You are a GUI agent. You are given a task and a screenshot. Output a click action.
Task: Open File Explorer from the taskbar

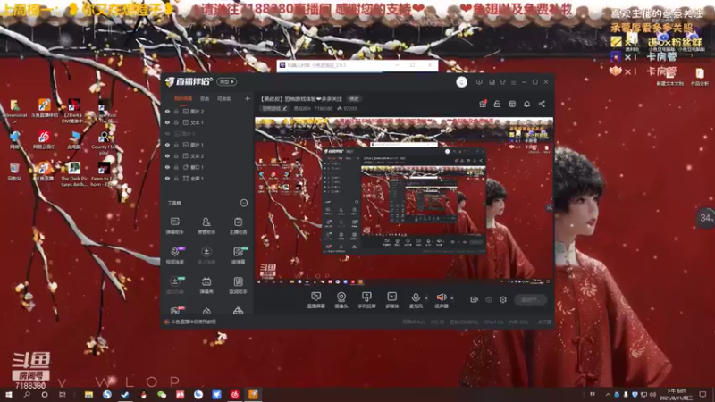pyautogui.click(x=88, y=395)
